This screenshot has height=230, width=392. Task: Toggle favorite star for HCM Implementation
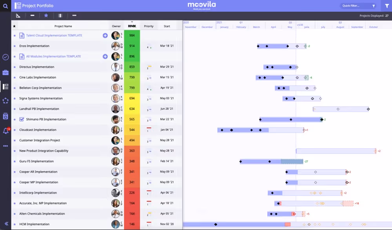pyautogui.click(x=15, y=225)
